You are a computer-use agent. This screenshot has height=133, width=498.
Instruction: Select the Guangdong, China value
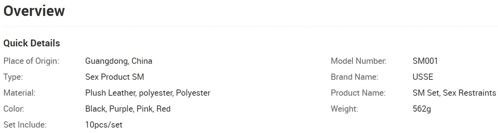pos(119,61)
